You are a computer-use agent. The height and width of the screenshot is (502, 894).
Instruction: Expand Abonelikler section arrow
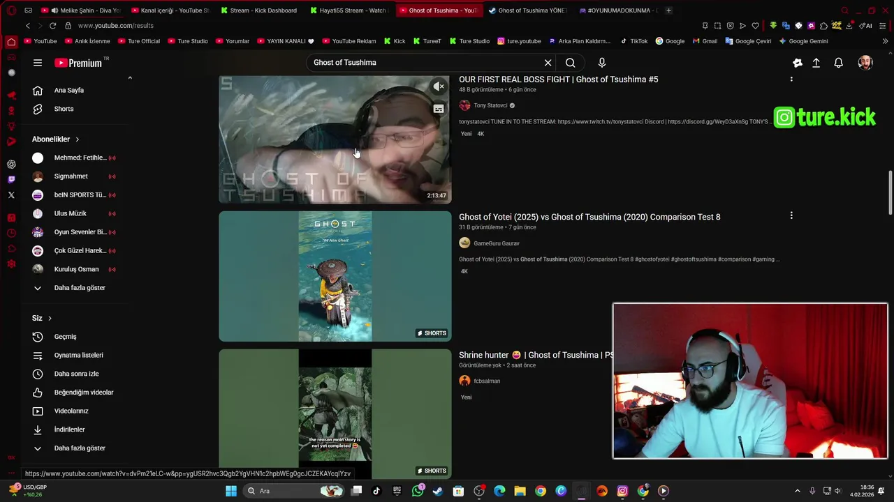pyautogui.click(x=77, y=139)
